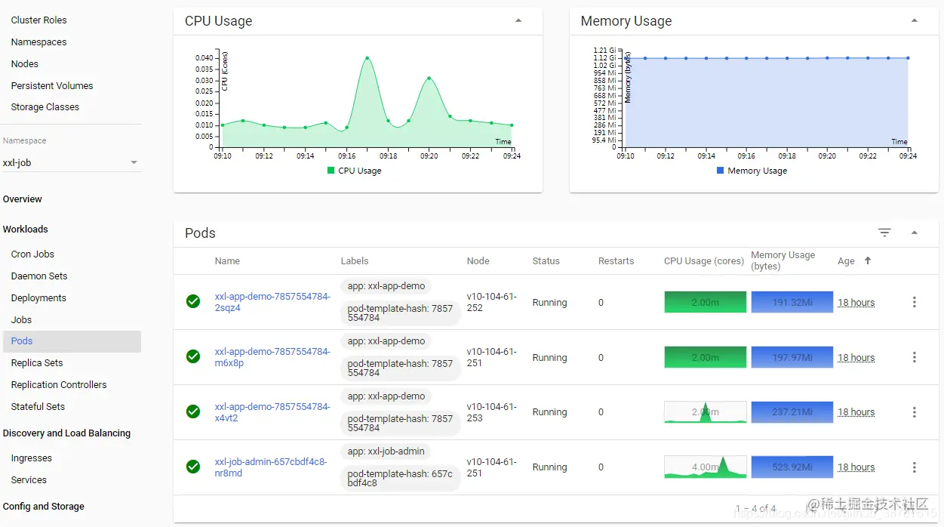944x527 pixels.
Task: Click node v10-104-61-253 cell
Action: pos(491,412)
